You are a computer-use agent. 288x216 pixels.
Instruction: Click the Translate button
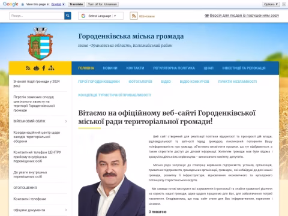pos(76,4)
